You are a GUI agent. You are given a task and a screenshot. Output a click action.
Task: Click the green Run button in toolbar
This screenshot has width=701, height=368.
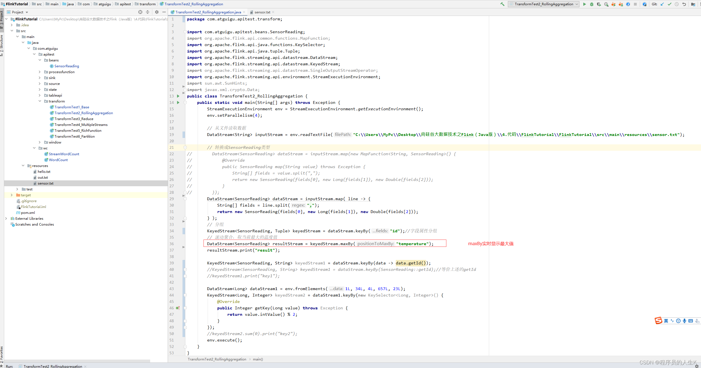pos(584,4)
